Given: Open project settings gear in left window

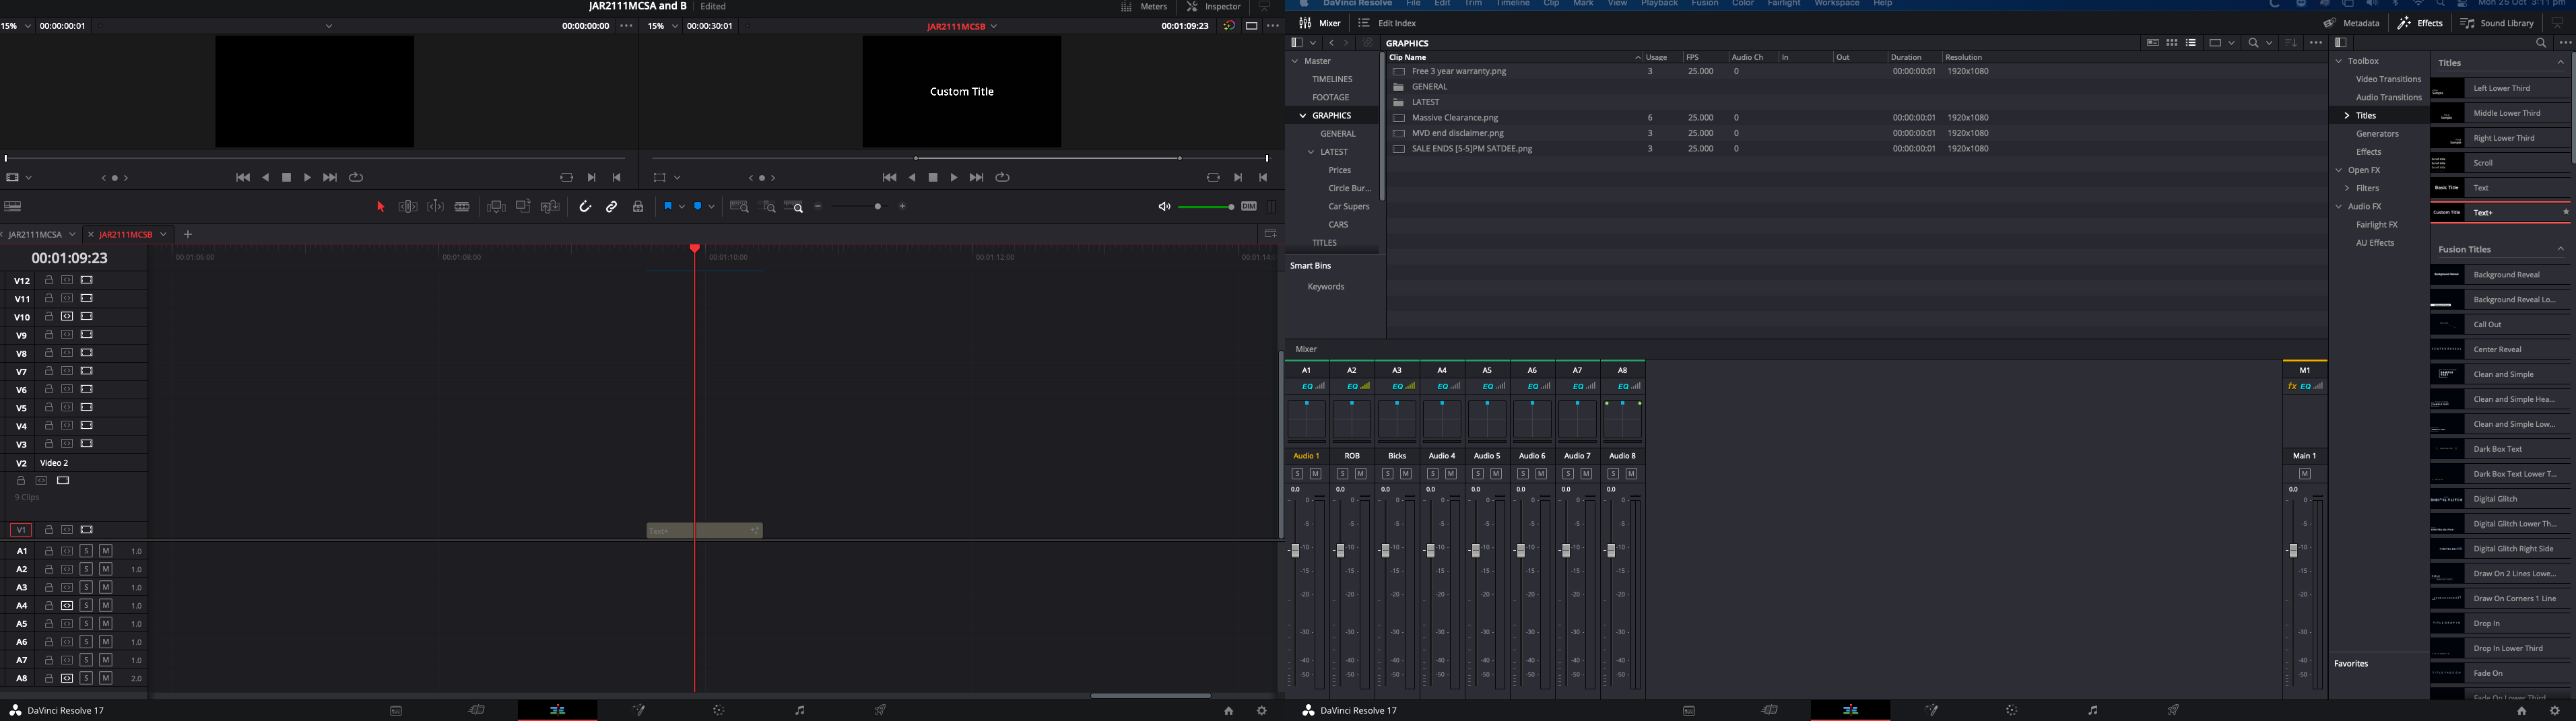Looking at the screenshot, I should (x=1262, y=710).
